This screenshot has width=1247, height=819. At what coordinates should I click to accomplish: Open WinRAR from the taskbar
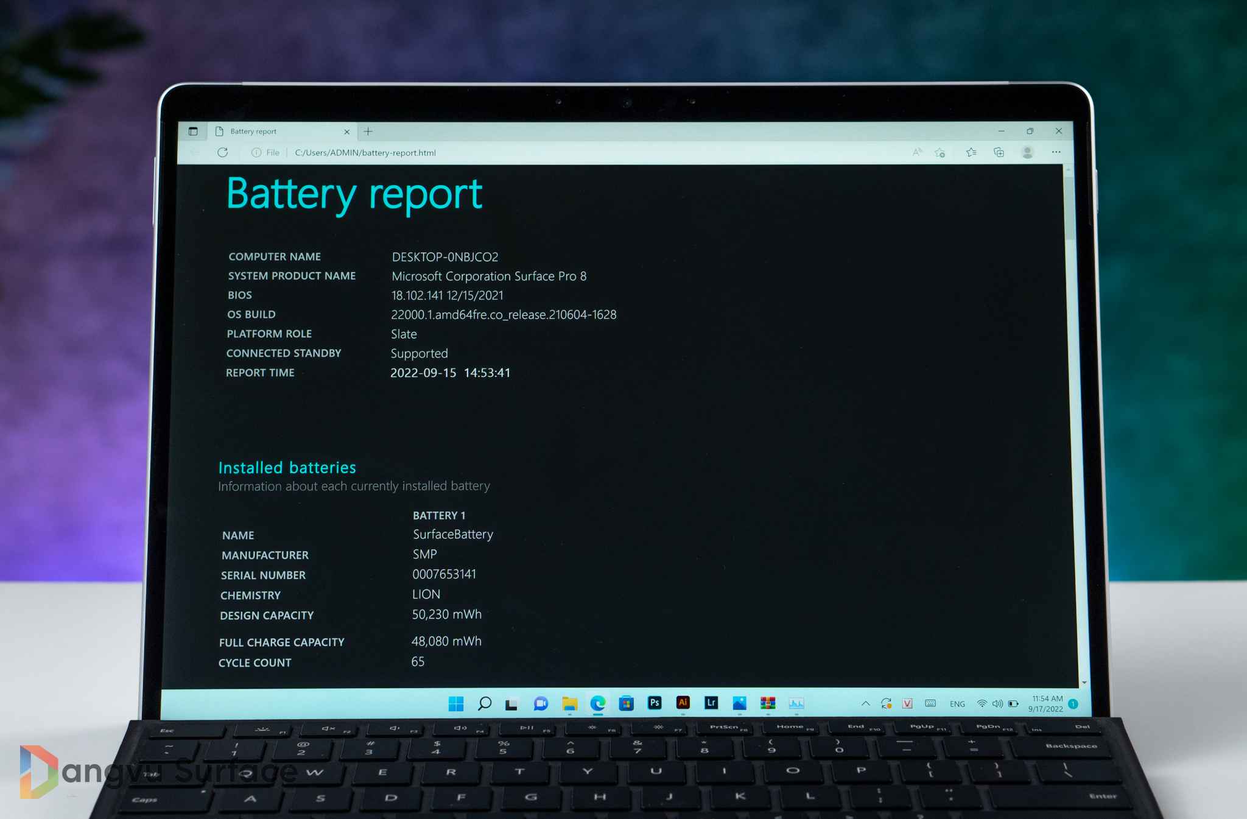[768, 703]
